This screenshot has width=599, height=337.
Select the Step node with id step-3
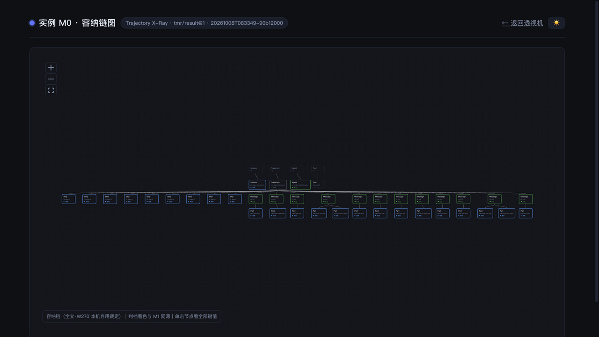click(110, 199)
